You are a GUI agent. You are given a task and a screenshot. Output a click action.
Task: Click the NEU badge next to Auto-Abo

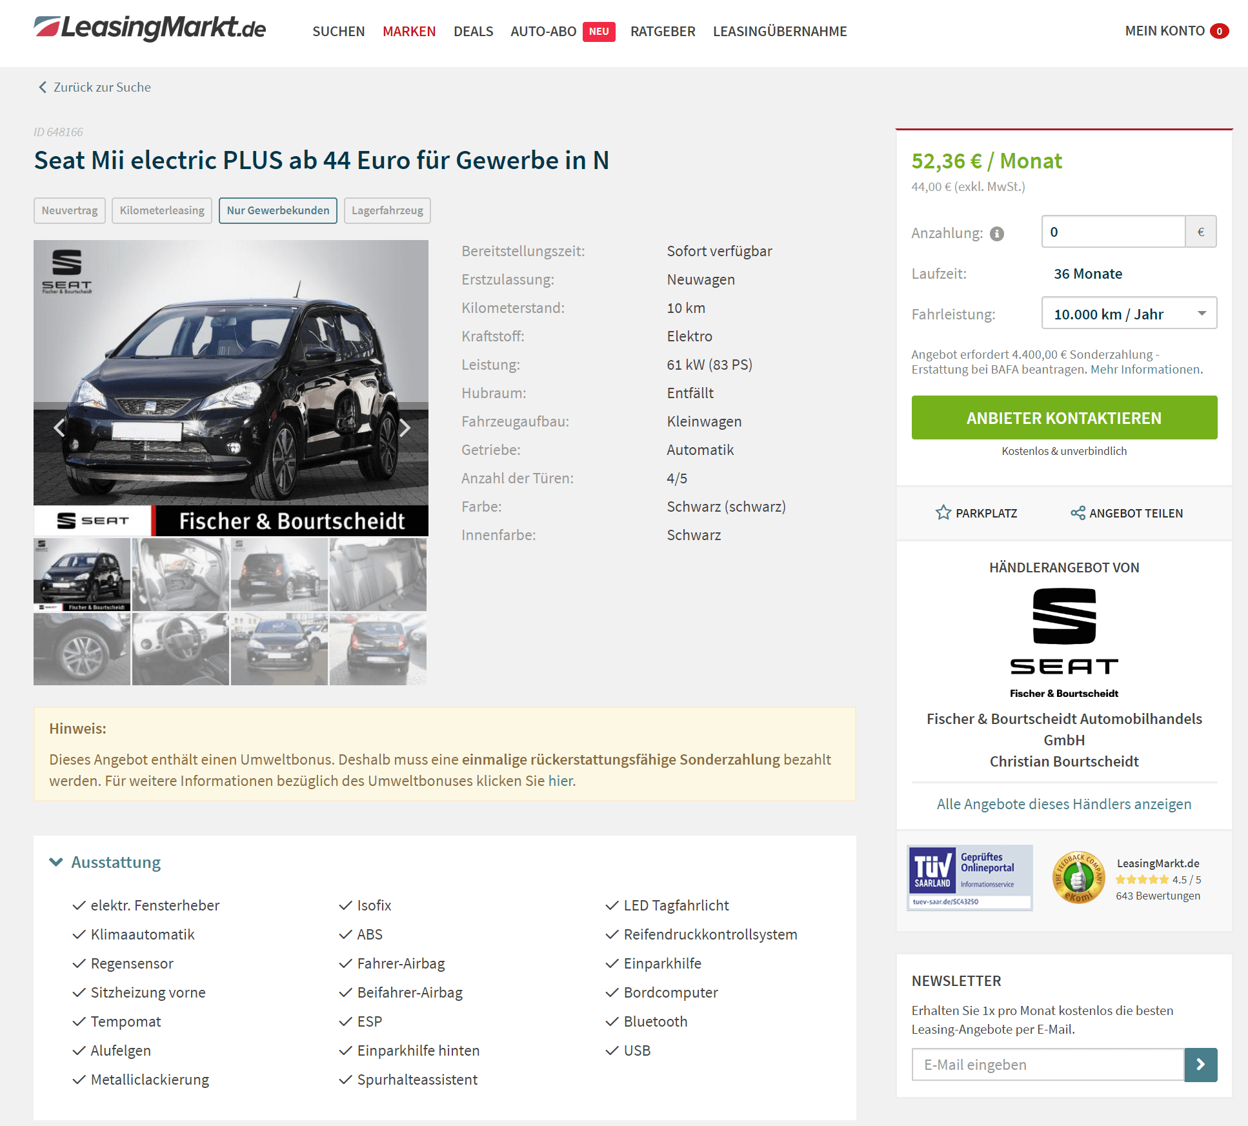coord(599,32)
